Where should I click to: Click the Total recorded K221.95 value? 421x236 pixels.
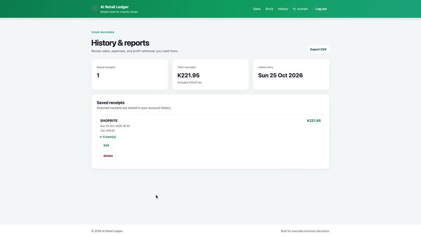(x=188, y=76)
